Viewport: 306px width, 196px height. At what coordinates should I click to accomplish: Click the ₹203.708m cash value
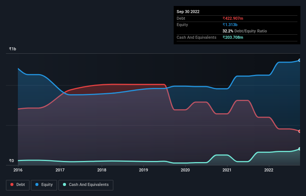click(x=233, y=37)
